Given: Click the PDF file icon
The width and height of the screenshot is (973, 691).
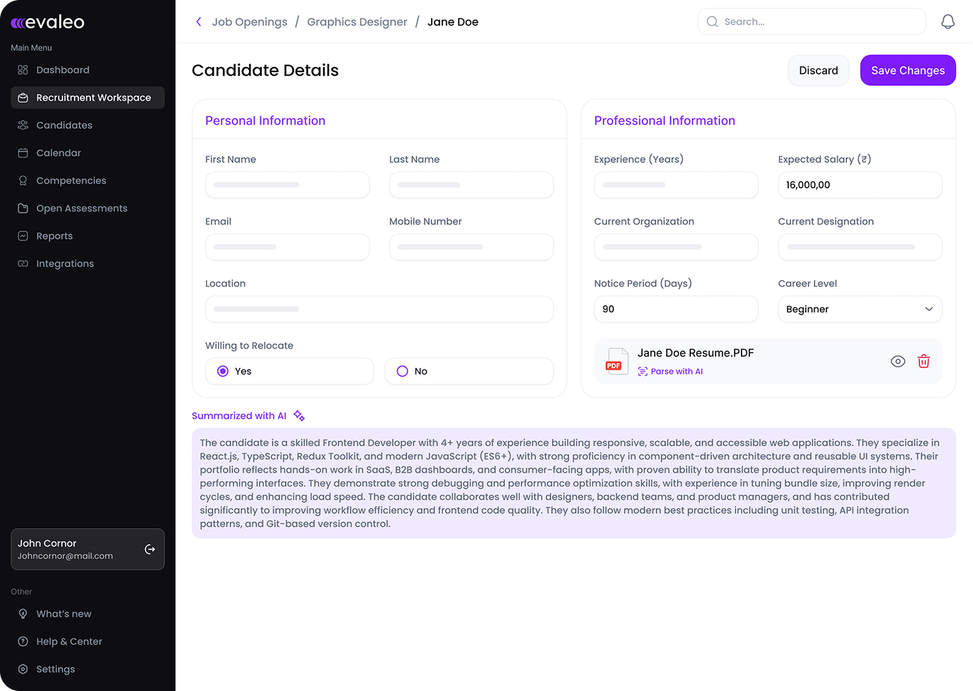Looking at the screenshot, I should coord(616,362).
